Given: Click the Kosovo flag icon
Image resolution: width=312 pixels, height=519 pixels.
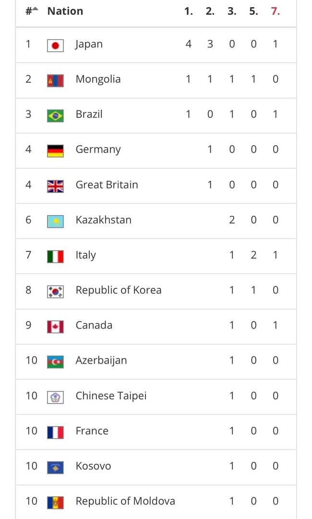Looking at the screenshot, I should (55, 468).
